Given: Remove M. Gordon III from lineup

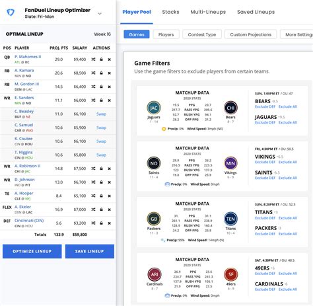Looking at the screenshot, I should [x=109, y=87].
